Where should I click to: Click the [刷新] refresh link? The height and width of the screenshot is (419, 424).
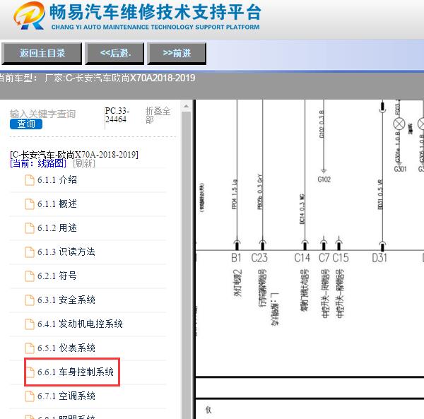click(x=84, y=163)
